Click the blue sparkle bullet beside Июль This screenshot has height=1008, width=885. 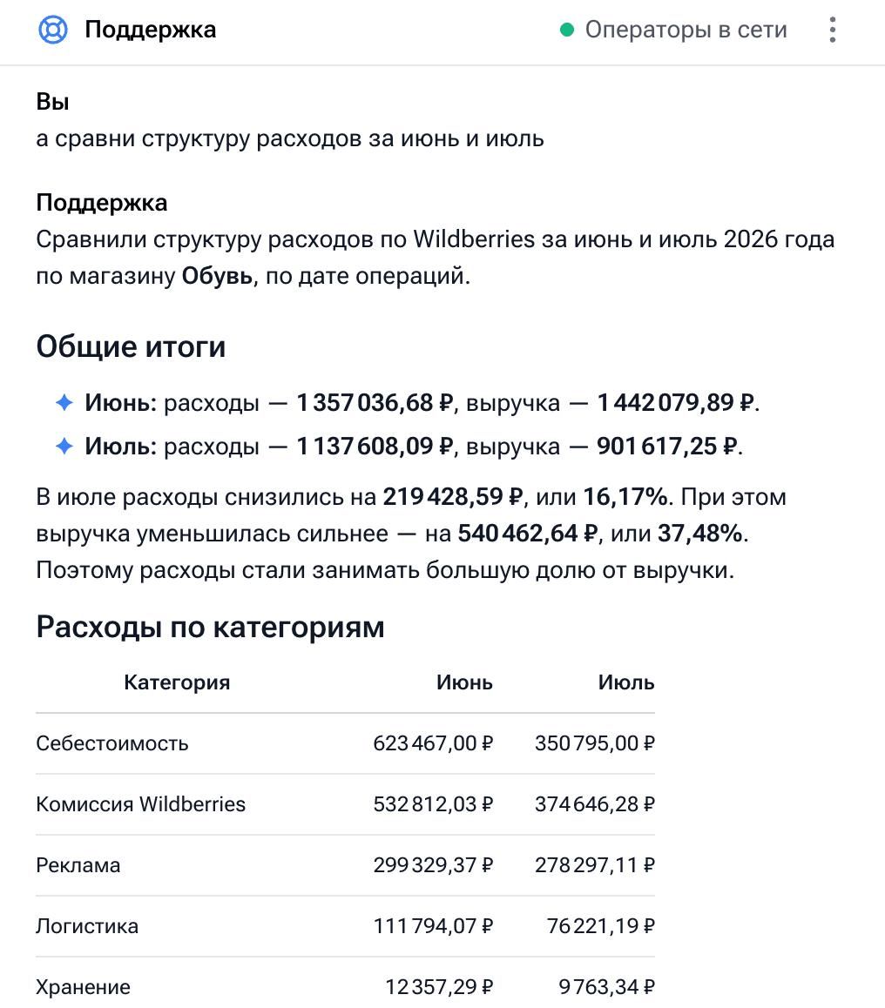[x=64, y=446]
